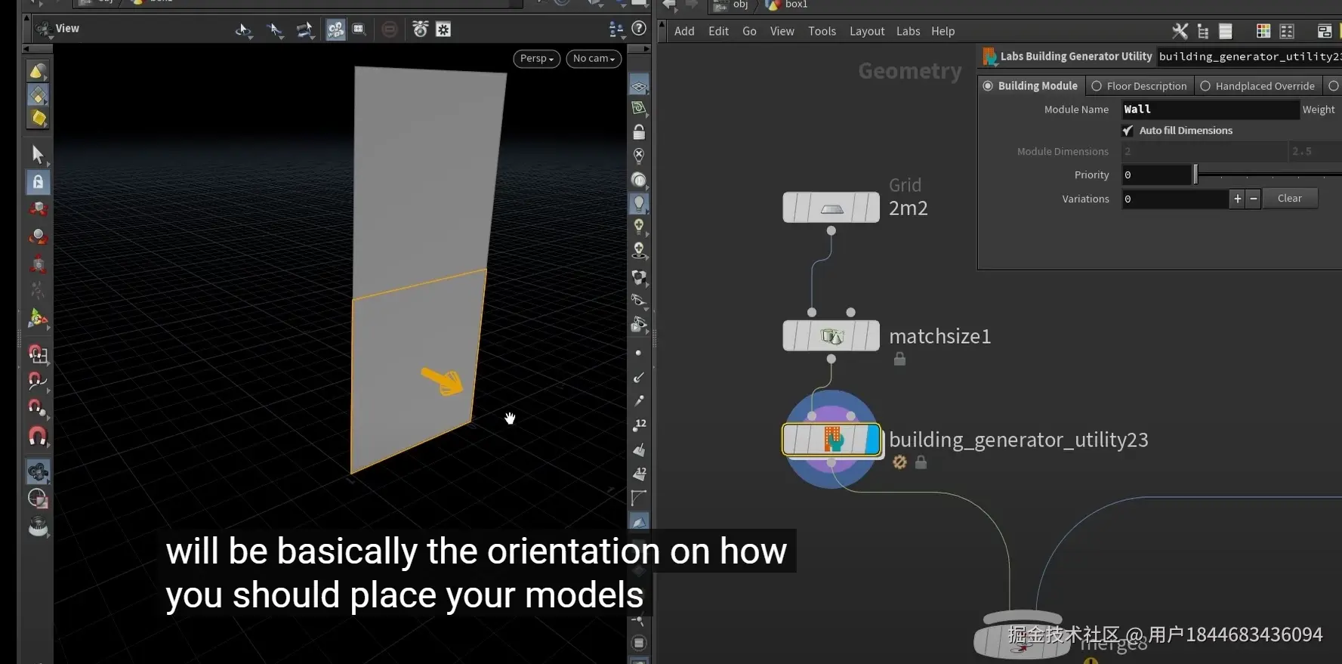Select the Floor Description radio tab
This screenshot has height=664, width=1342.
[1140, 86]
